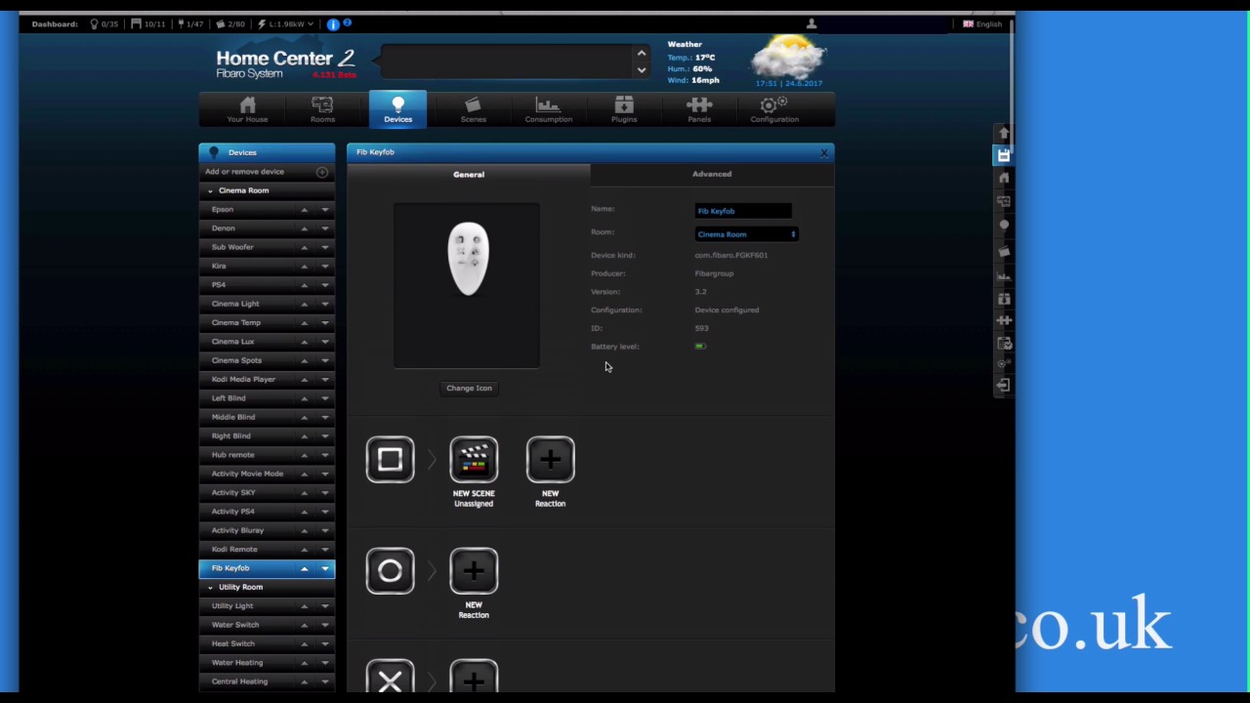Click the blinds count 10/11 in dashboard

pos(148,23)
